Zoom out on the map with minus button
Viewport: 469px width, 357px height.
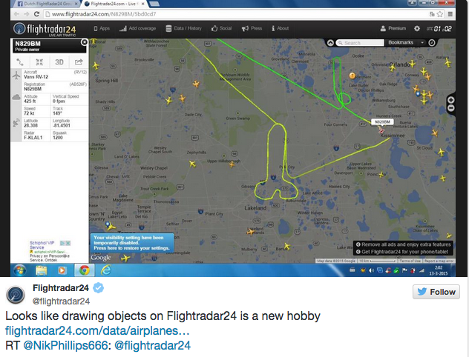pos(451,108)
